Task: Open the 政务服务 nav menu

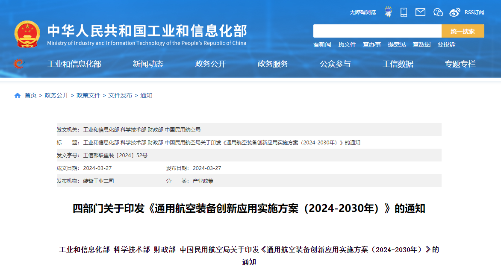Action: [273, 64]
